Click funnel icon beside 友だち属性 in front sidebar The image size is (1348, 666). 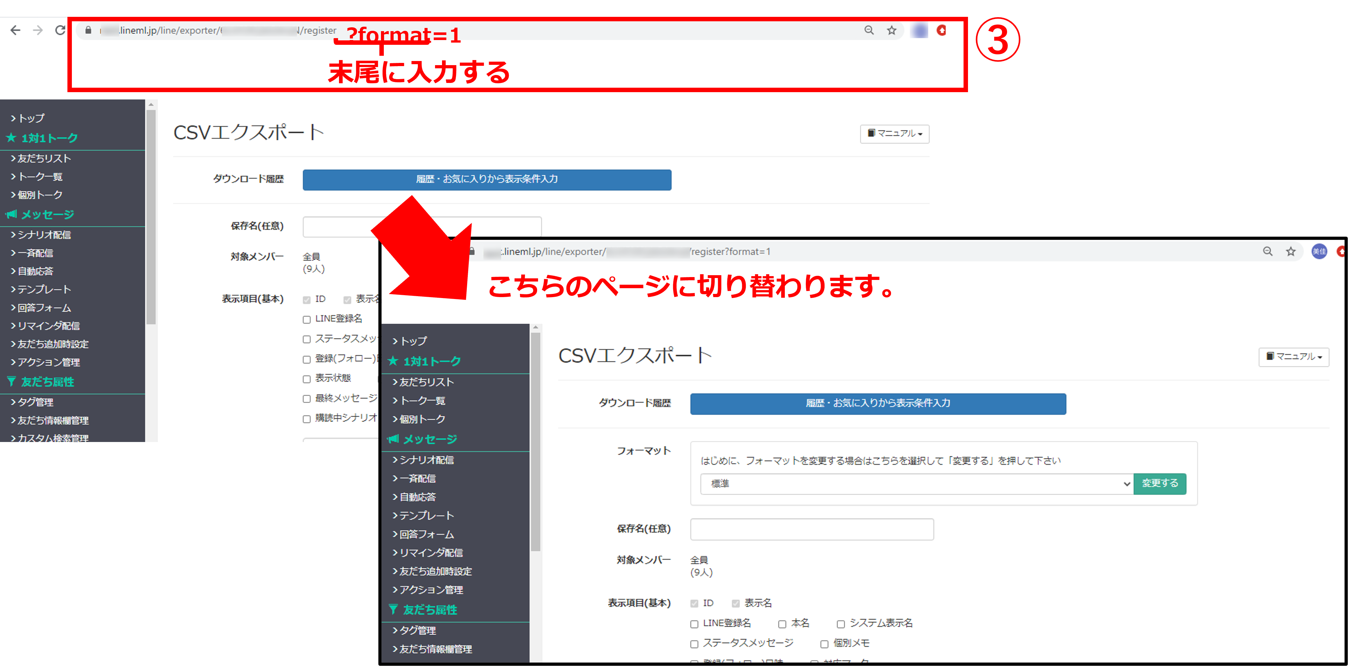[393, 609]
